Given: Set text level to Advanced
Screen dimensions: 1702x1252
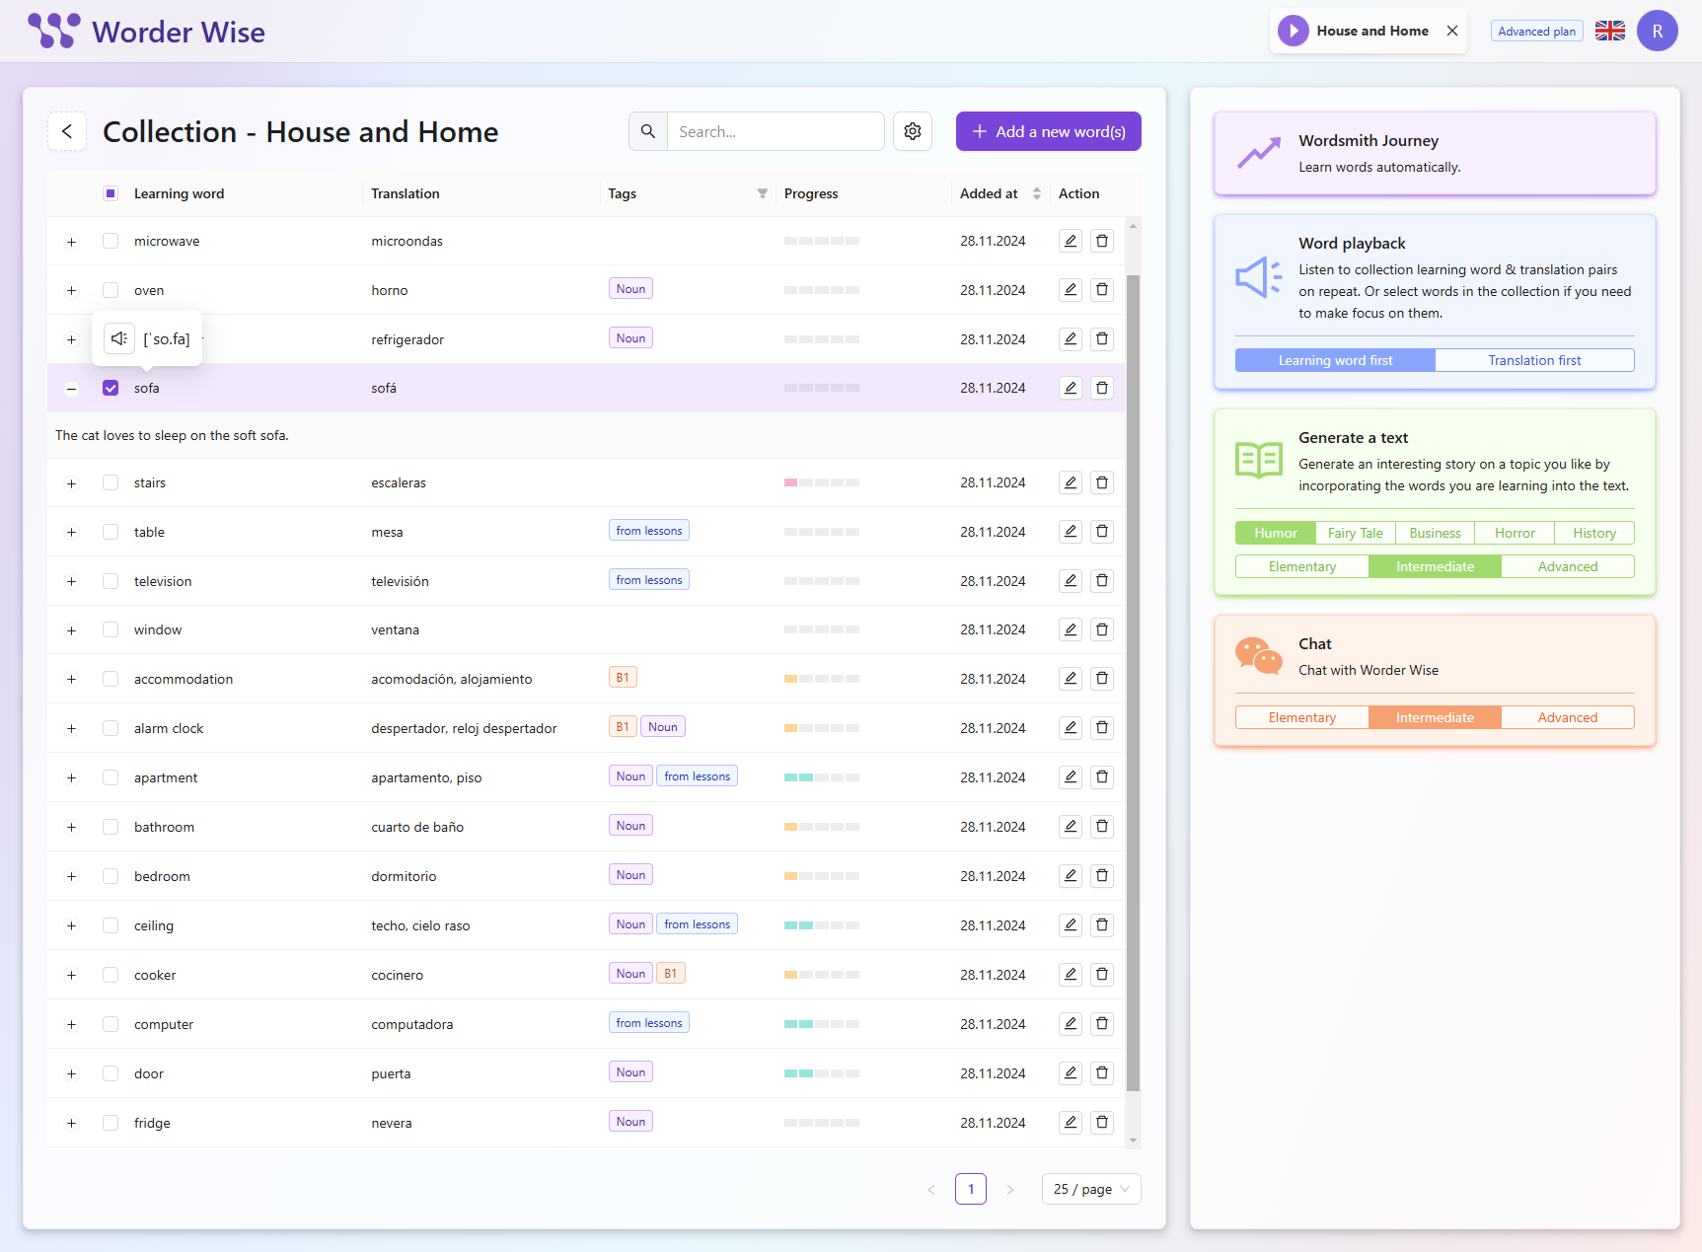Looking at the screenshot, I should [x=1568, y=566].
